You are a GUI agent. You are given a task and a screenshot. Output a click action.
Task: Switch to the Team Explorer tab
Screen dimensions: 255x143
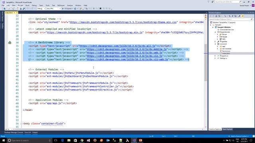(228, 129)
